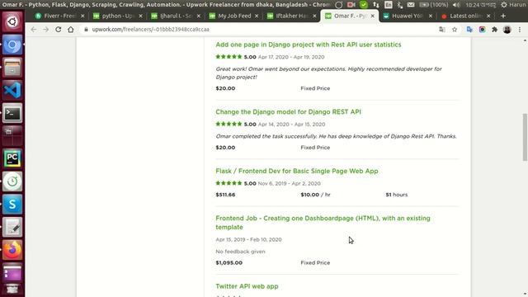Open Skype from the launcher

click(x=12, y=205)
